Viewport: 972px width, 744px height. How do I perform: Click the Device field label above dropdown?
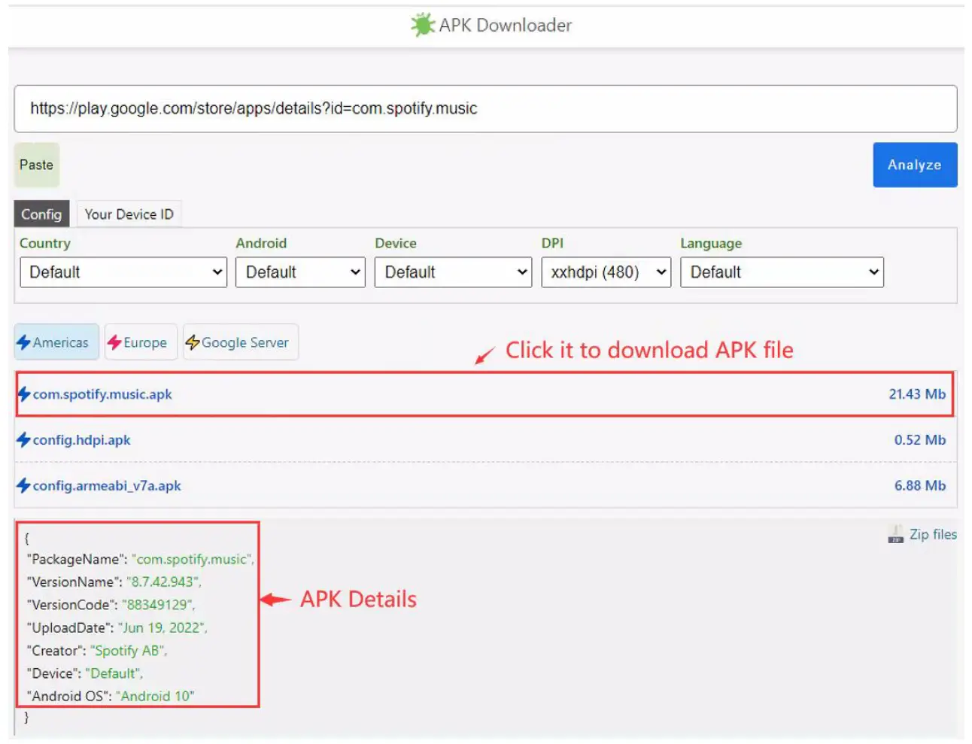pyautogui.click(x=396, y=243)
